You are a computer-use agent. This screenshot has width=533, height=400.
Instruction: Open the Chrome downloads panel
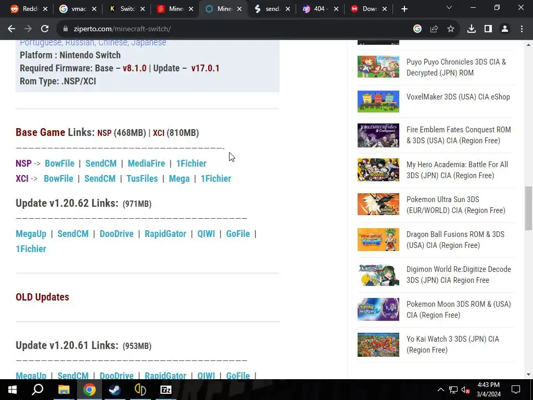(x=472, y=29)
